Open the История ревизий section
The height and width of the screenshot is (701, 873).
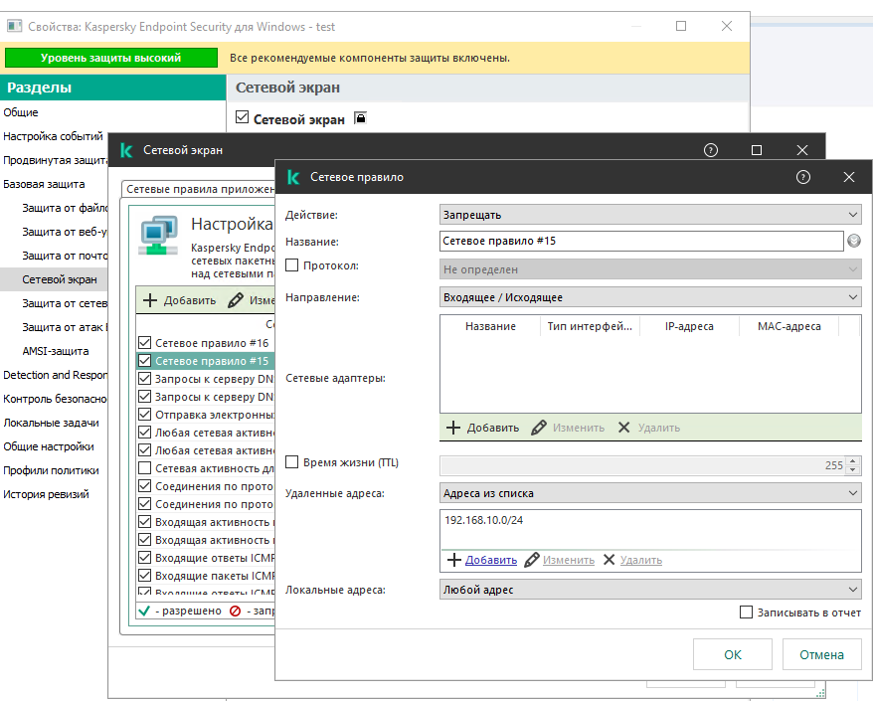pyautogui.click(x=46, y=494)
